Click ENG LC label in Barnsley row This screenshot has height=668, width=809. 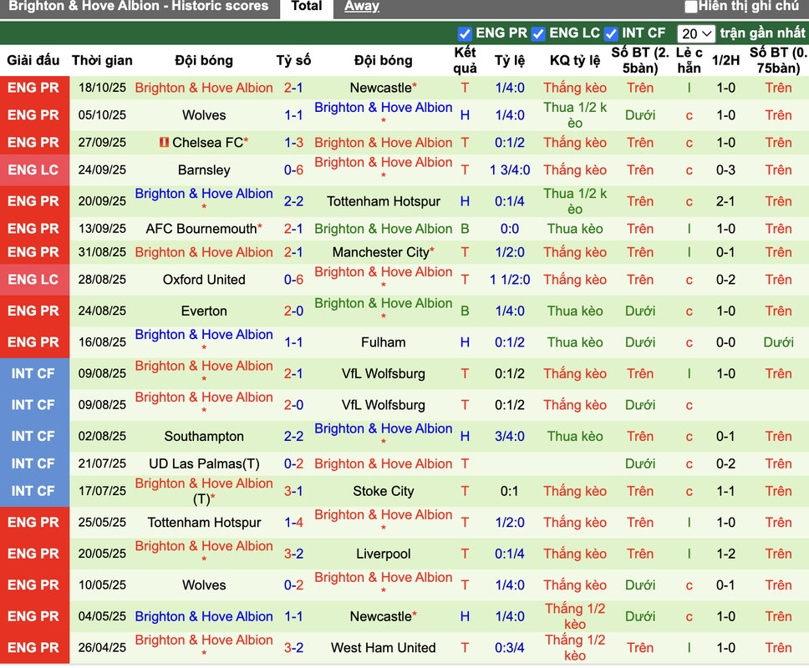[33, 170]
